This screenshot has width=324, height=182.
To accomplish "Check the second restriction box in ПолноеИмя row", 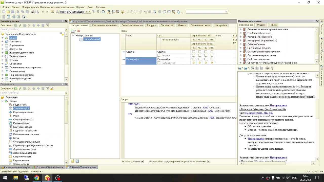I will [200, 59].
